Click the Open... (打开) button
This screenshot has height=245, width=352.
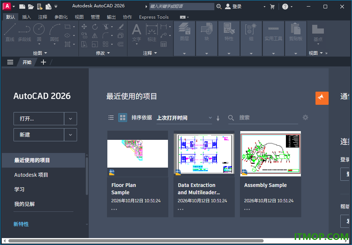click(x=39, y=119)
